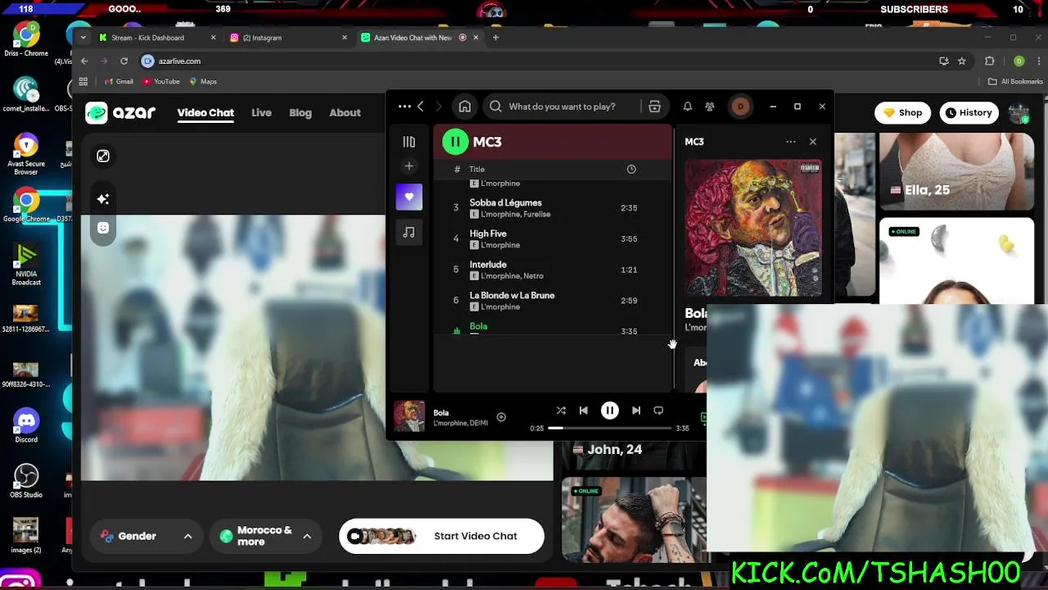This screenshot has height=590, width=1048.
Task: Expand Azar video to fullscreen icon
Action: (103, 157)
